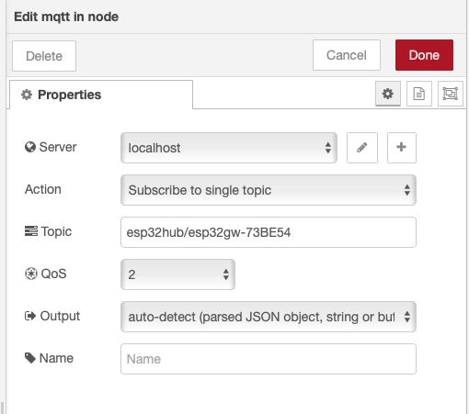Screen dimensions: 469x414
Task: Switch to the Properties tab
Action: pos(101,95)
